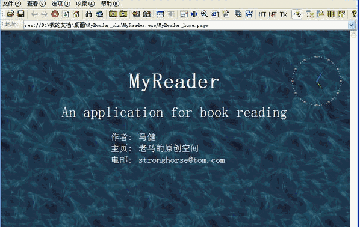This screenshot has height=227, width=360.
Task: Refresh the page with the reload icon
Action: point(66,14)
